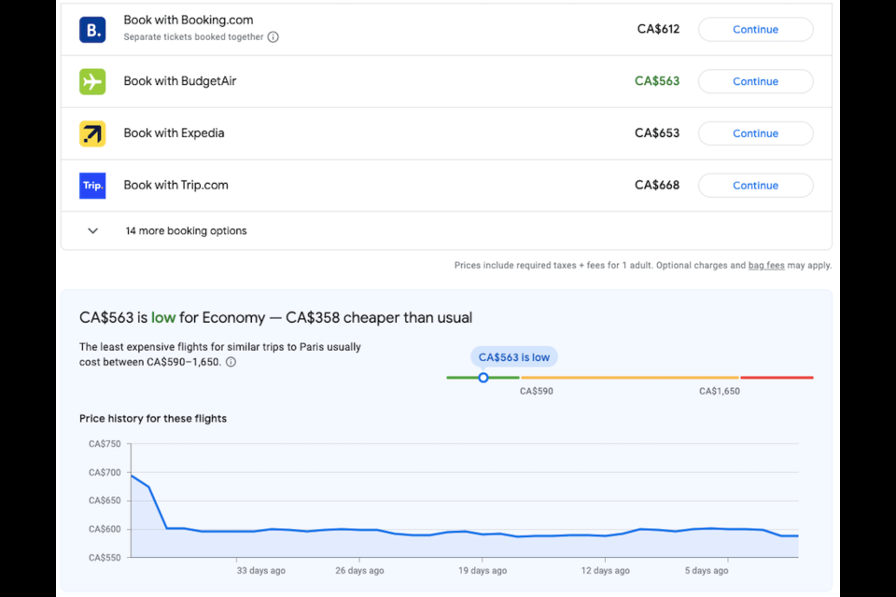Click the green CA$563 BudgetAir price

(657, 81)
